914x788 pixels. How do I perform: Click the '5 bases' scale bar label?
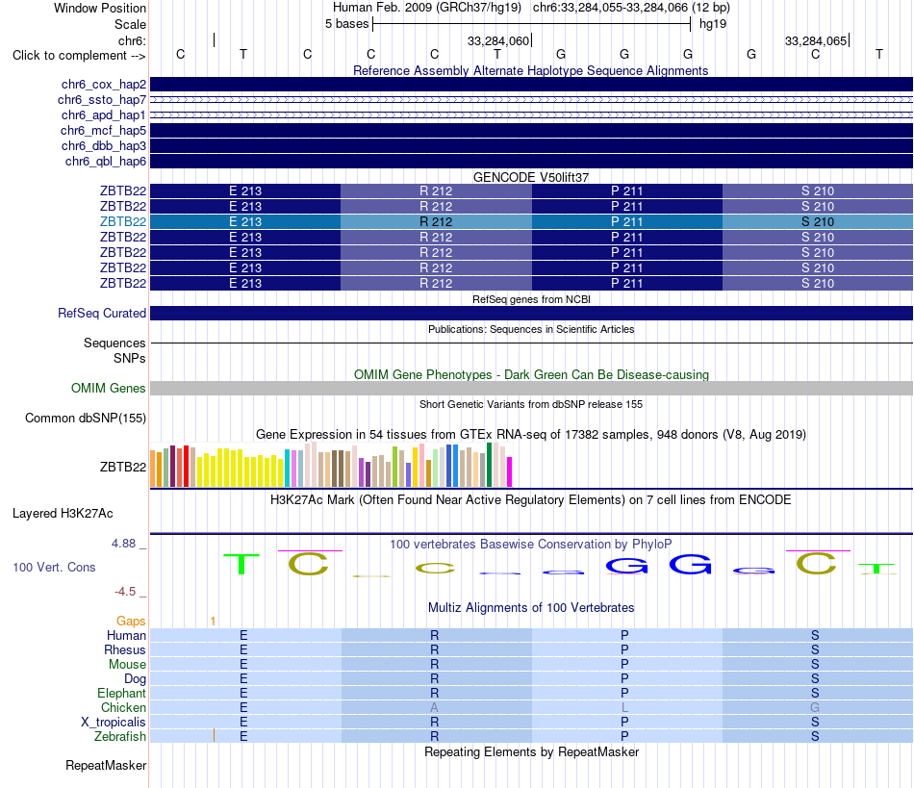(346, 24)
